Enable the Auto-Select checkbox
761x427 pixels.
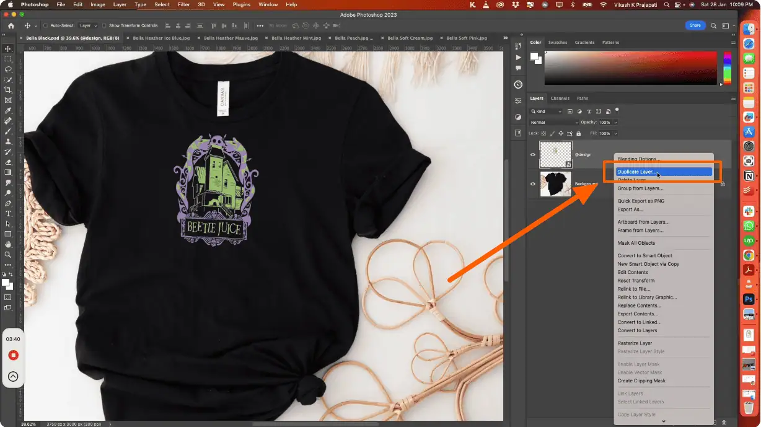point(45,26)
